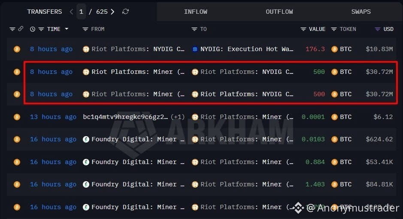Open the USD column filter
This screenshot has width=403, height=219.
pos(377,29)
